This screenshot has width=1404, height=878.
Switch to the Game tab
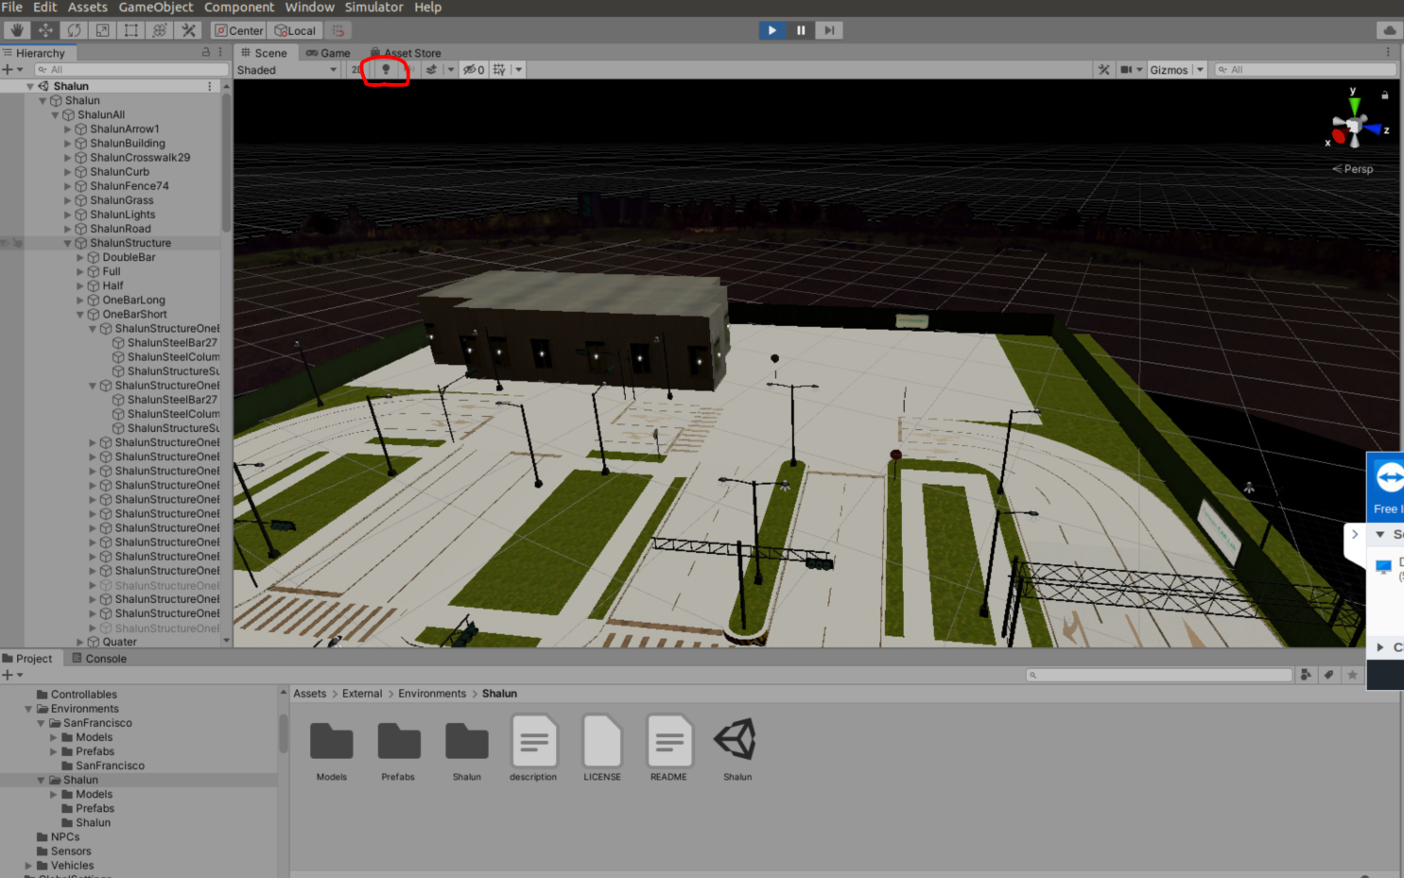click(x=328, y=53)
